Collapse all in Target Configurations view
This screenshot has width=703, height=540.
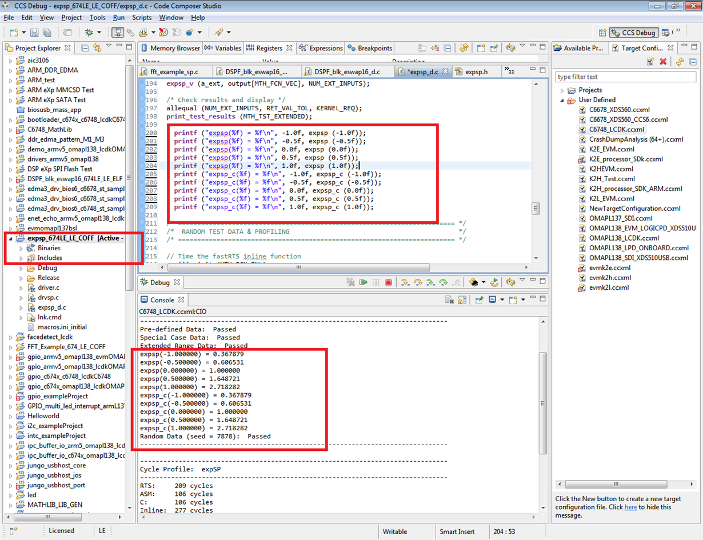coord(693,62)
